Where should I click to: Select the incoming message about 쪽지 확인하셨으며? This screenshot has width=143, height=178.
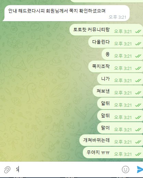(x=66, y=13)
